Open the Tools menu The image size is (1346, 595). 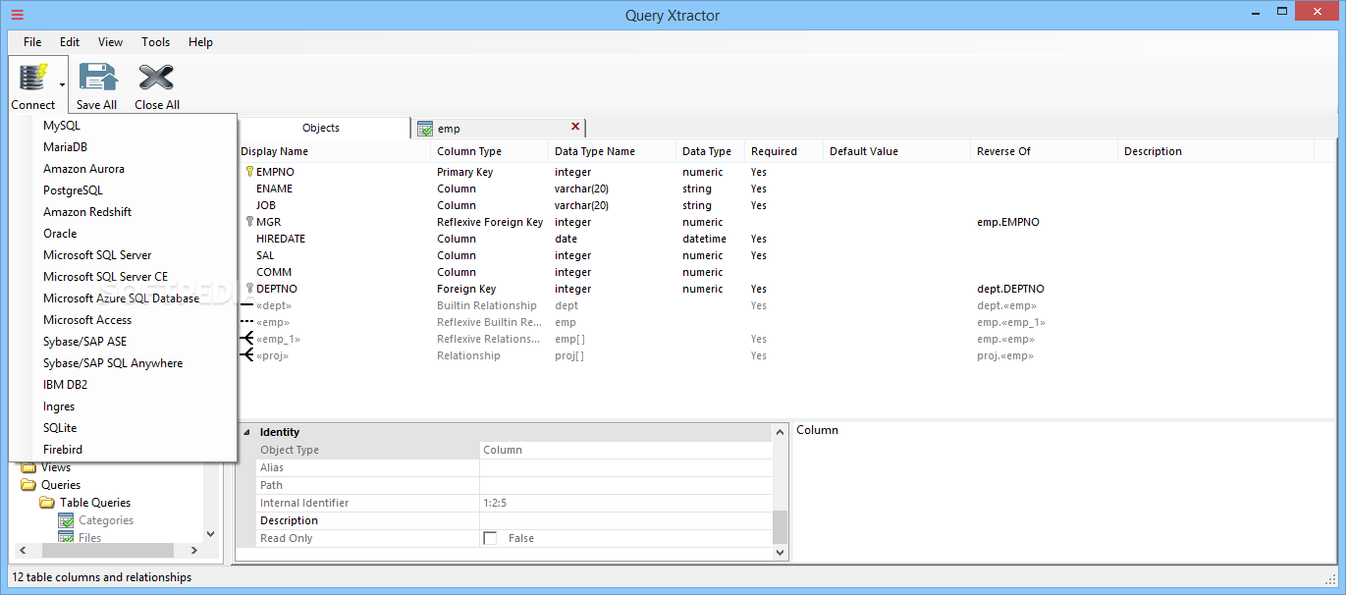(x=155, y=42)
